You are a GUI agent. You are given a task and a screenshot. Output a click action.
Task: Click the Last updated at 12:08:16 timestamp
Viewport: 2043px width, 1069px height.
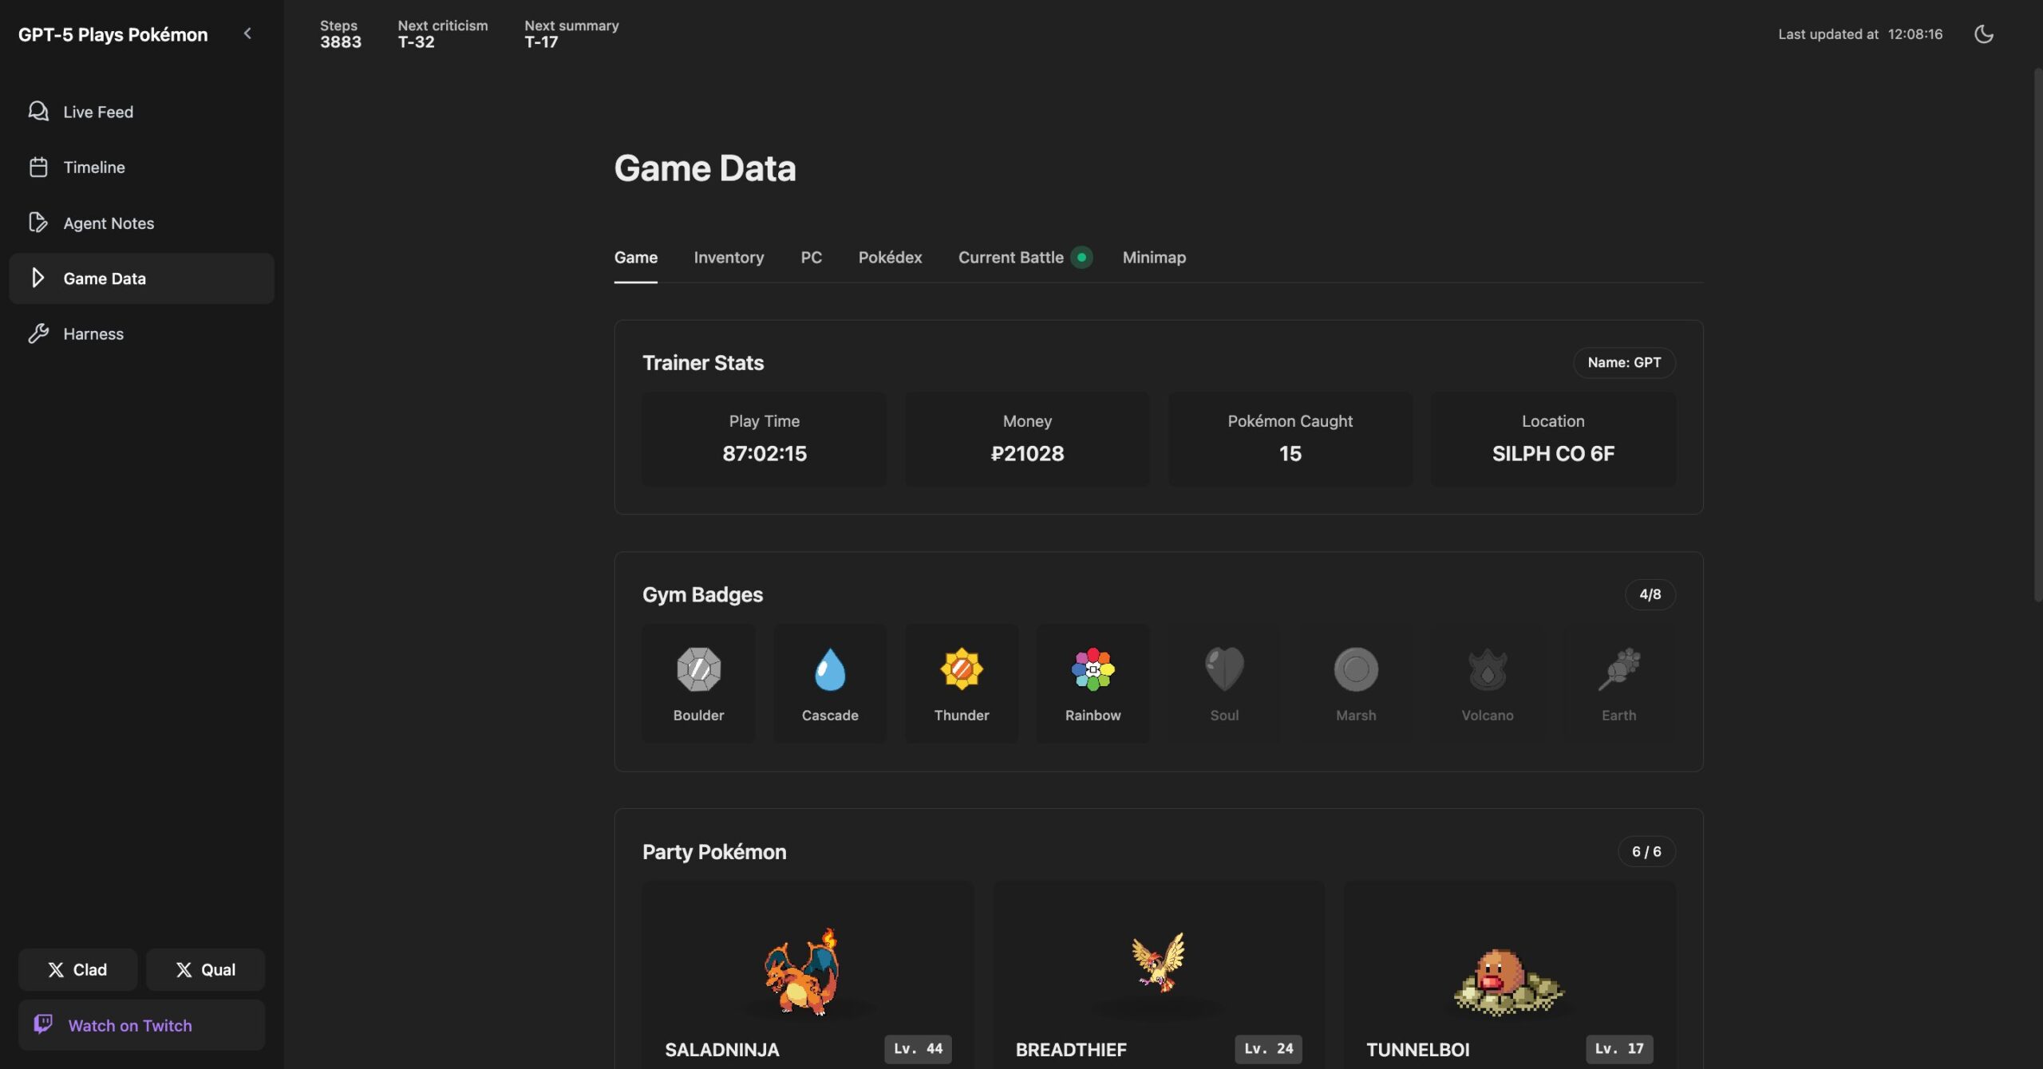1860,34
